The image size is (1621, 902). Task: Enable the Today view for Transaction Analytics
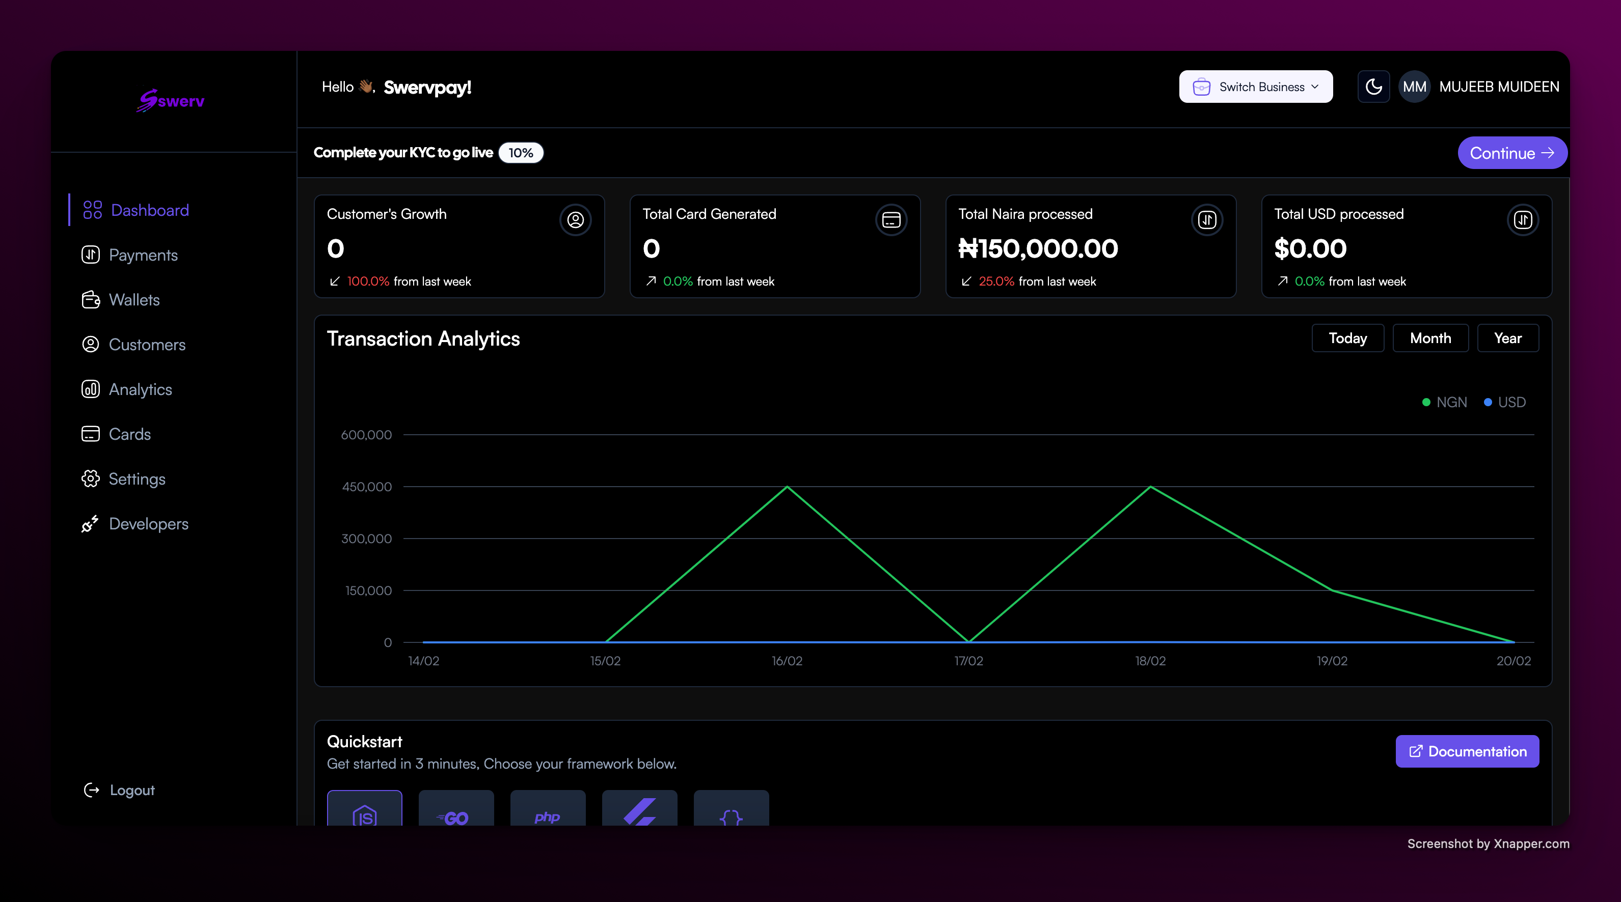[1348, 338]
